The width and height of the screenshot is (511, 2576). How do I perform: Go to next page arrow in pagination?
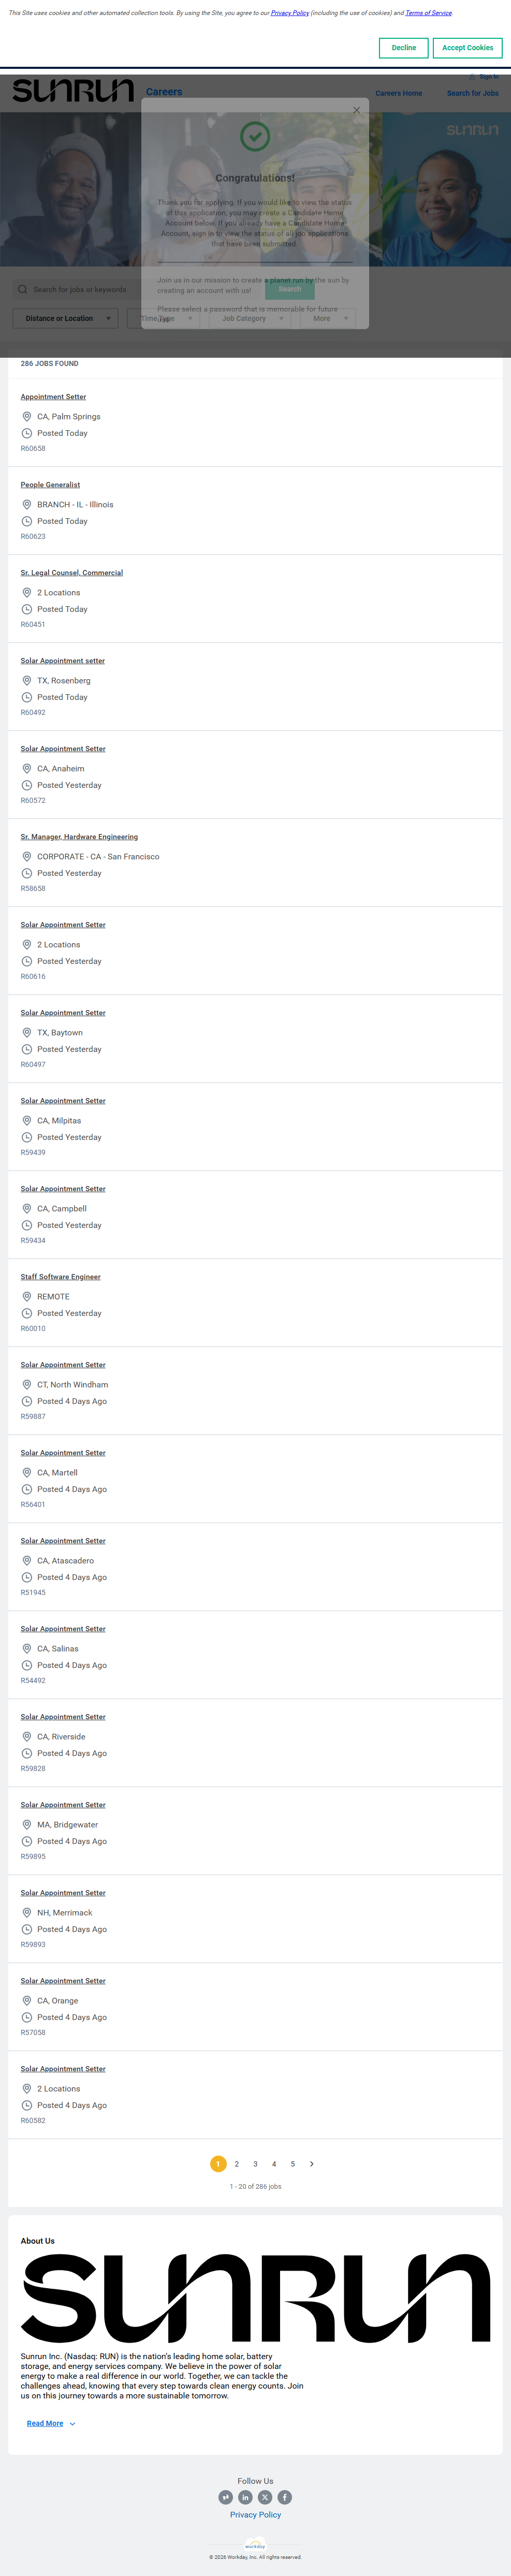(x=312, y=2164)
